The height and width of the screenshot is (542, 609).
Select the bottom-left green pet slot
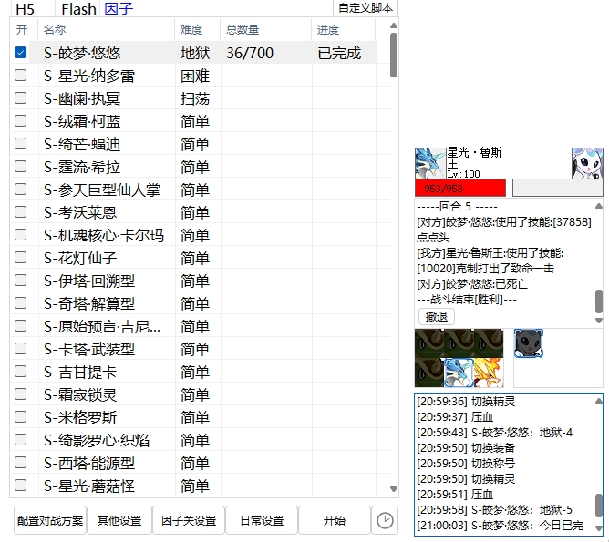[429, 372]
